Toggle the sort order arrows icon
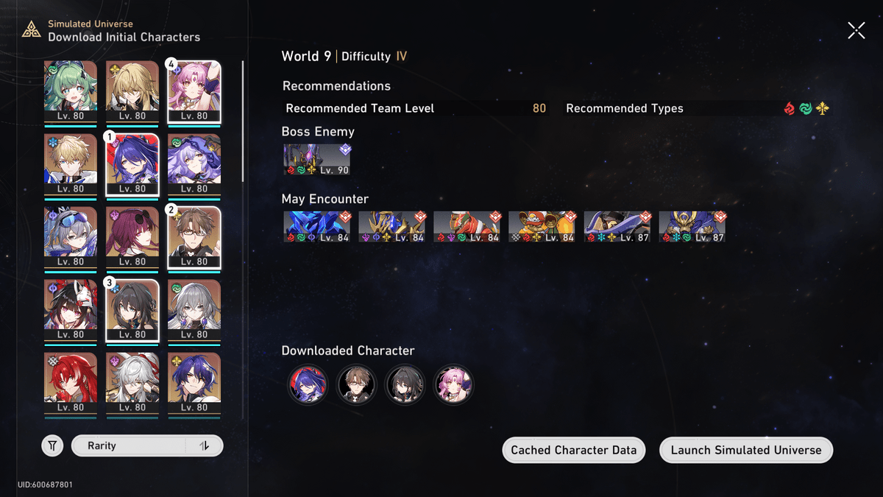Viewport: 883px width, 497px height. (x=205, y=445)
